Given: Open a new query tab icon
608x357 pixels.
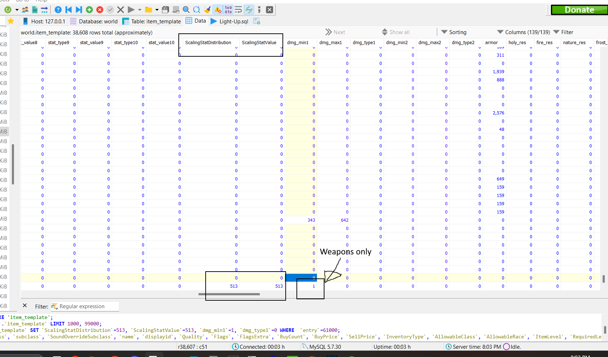Looking at the screenshot, I should click(x=257, y=21).
